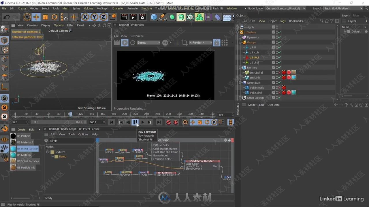
Task: Open the Layout dropdown Redshift-RPM
Action: tap(343, 8)
